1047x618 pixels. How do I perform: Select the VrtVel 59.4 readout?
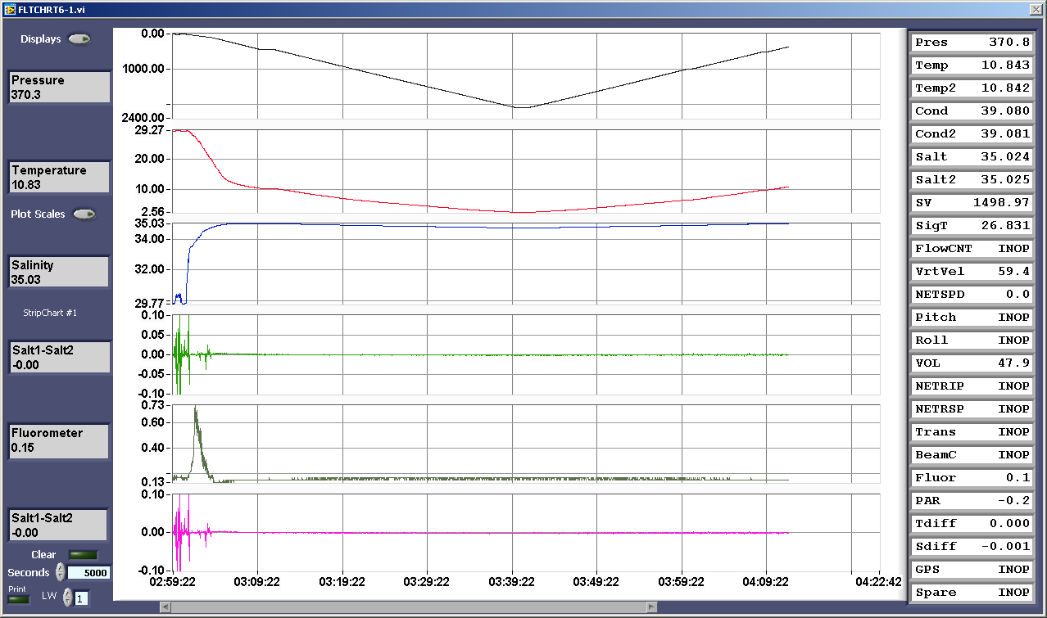(x=972, y=272)
